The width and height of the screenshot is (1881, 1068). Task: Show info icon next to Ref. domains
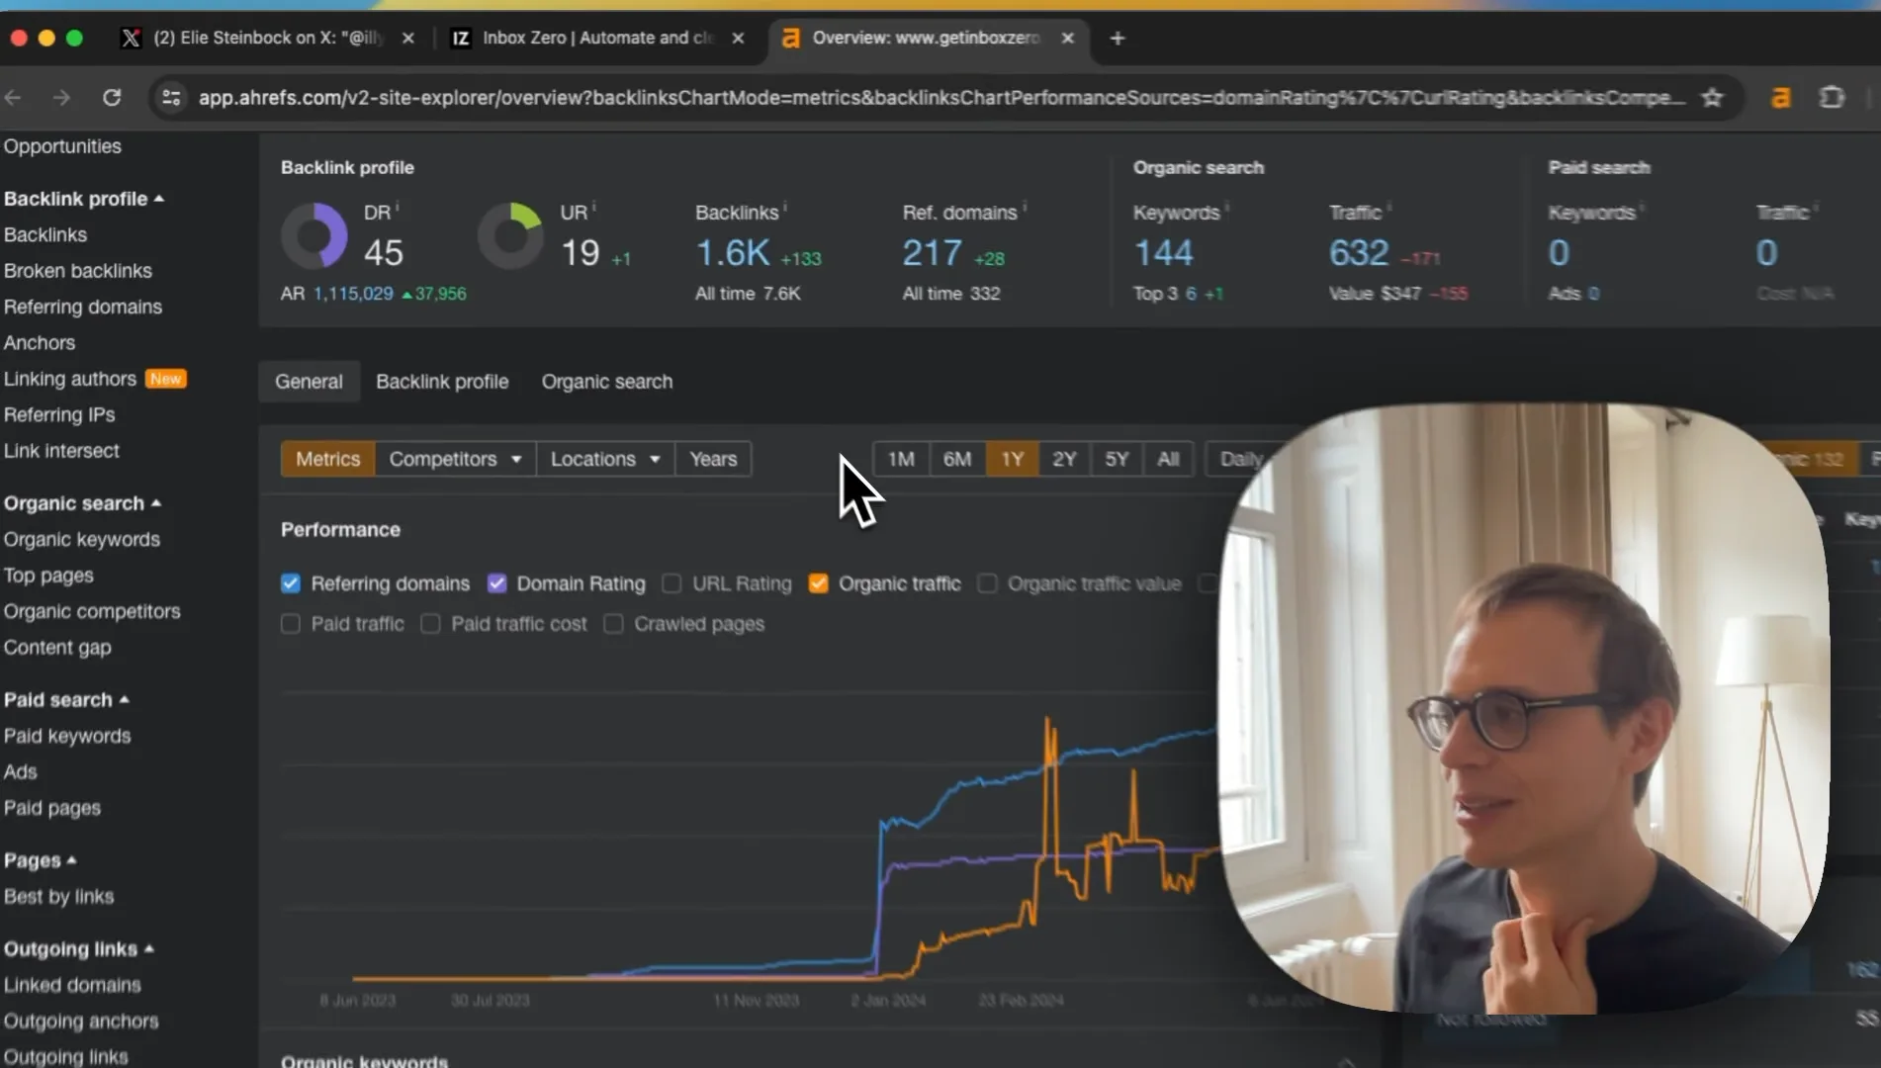pyautogui.click(x=1025, y=207)
